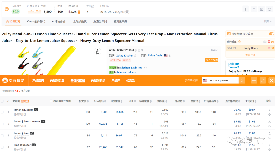This screenshot has height=153, width=275.
Task: Open the settings gear icon
Action: point(270,9)
